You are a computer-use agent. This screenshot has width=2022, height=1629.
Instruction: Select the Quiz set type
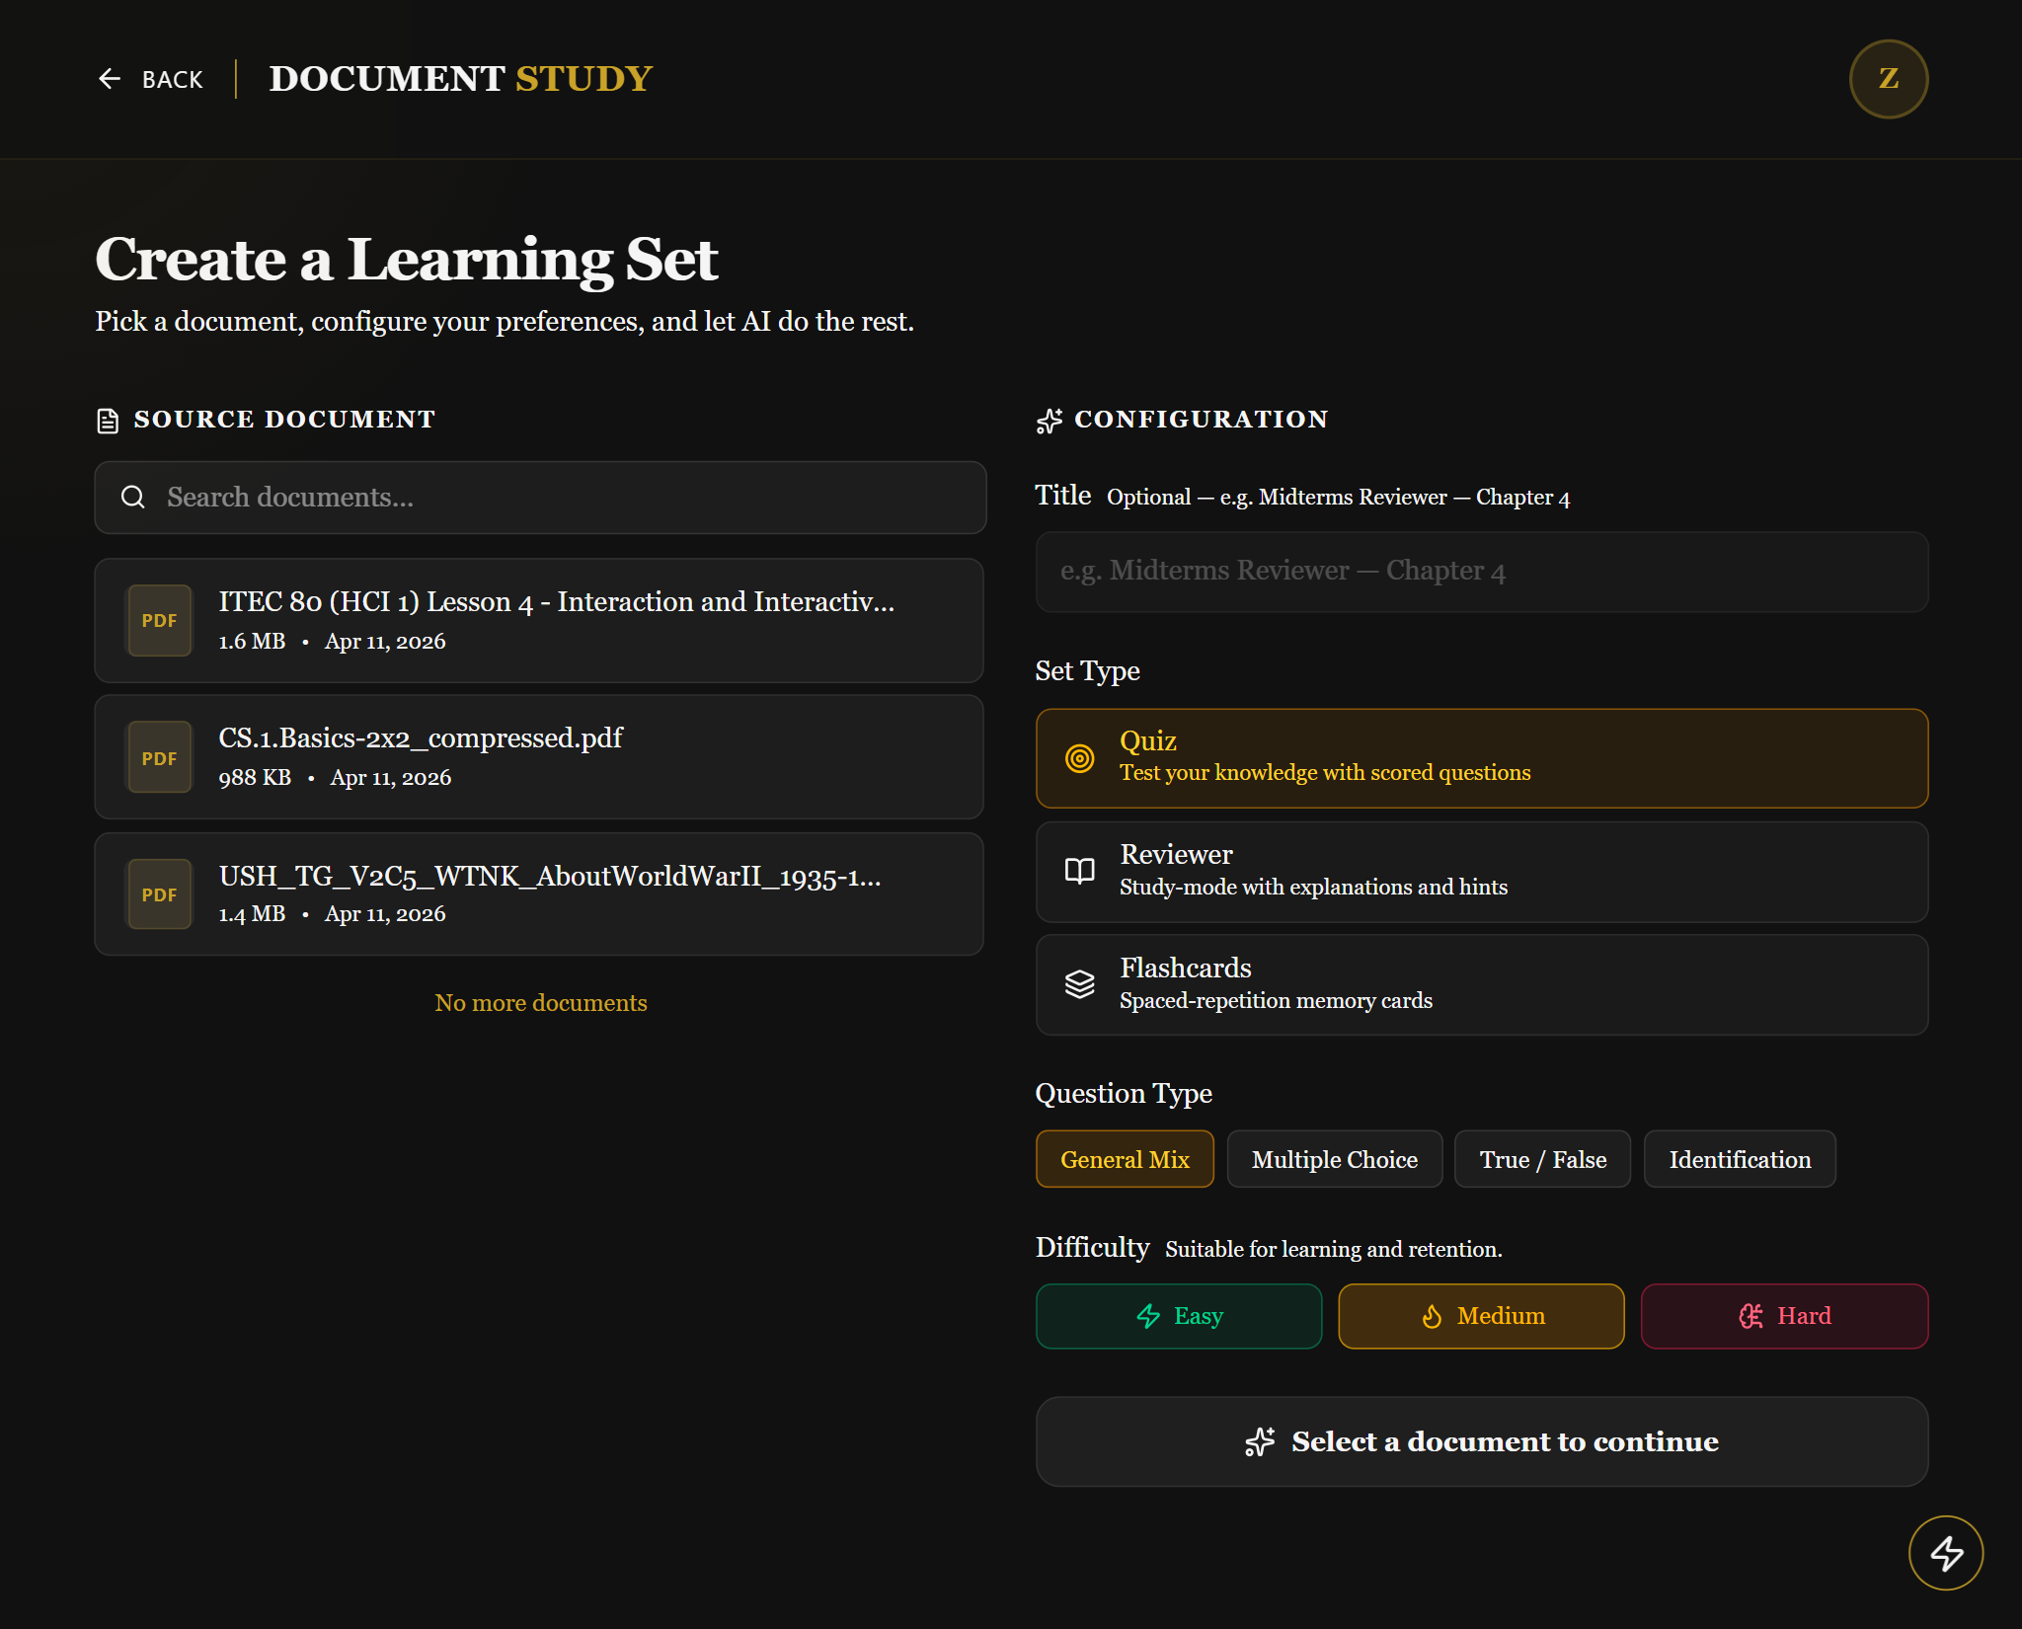point(1481,758)
